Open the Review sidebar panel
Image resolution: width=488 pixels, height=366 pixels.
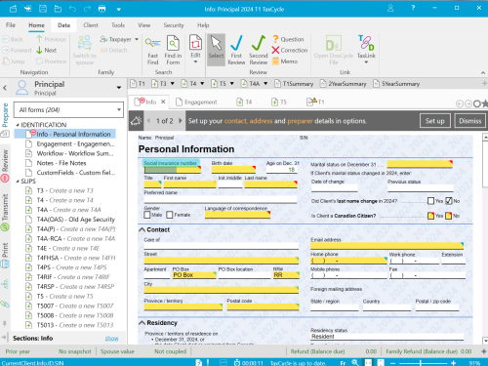click(5, 165)
